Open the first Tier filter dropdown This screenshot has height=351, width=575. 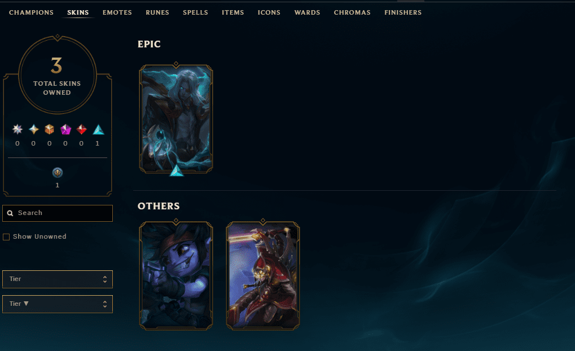point(58,279)
